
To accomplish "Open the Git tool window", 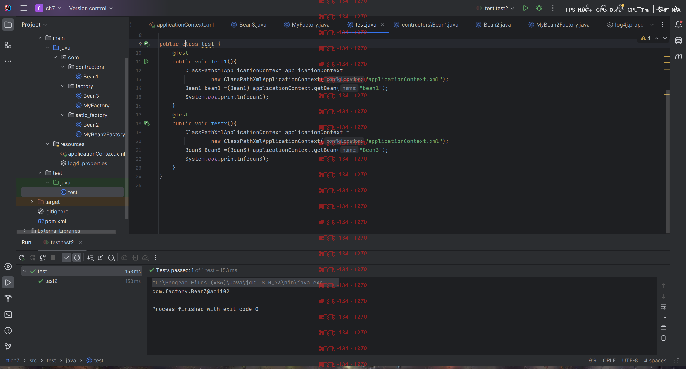I will point(8,347).
